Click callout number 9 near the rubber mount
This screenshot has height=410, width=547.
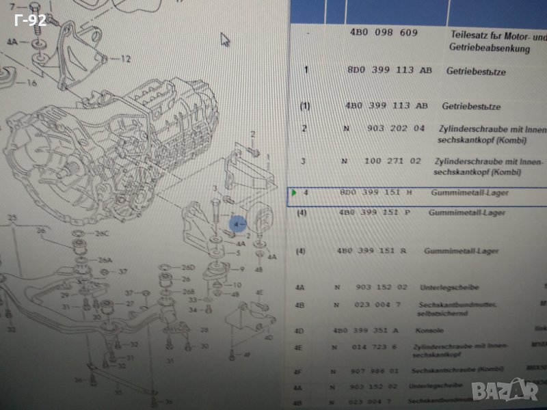coord(241,269)
